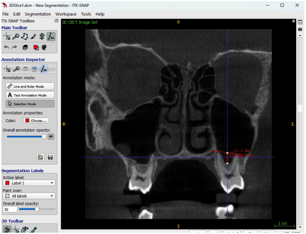Open the color palette icon
This screenshot has height=234, width=306.
45,47
